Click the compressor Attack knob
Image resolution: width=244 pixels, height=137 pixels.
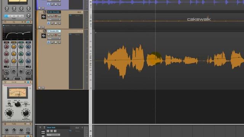click(14, 8)
